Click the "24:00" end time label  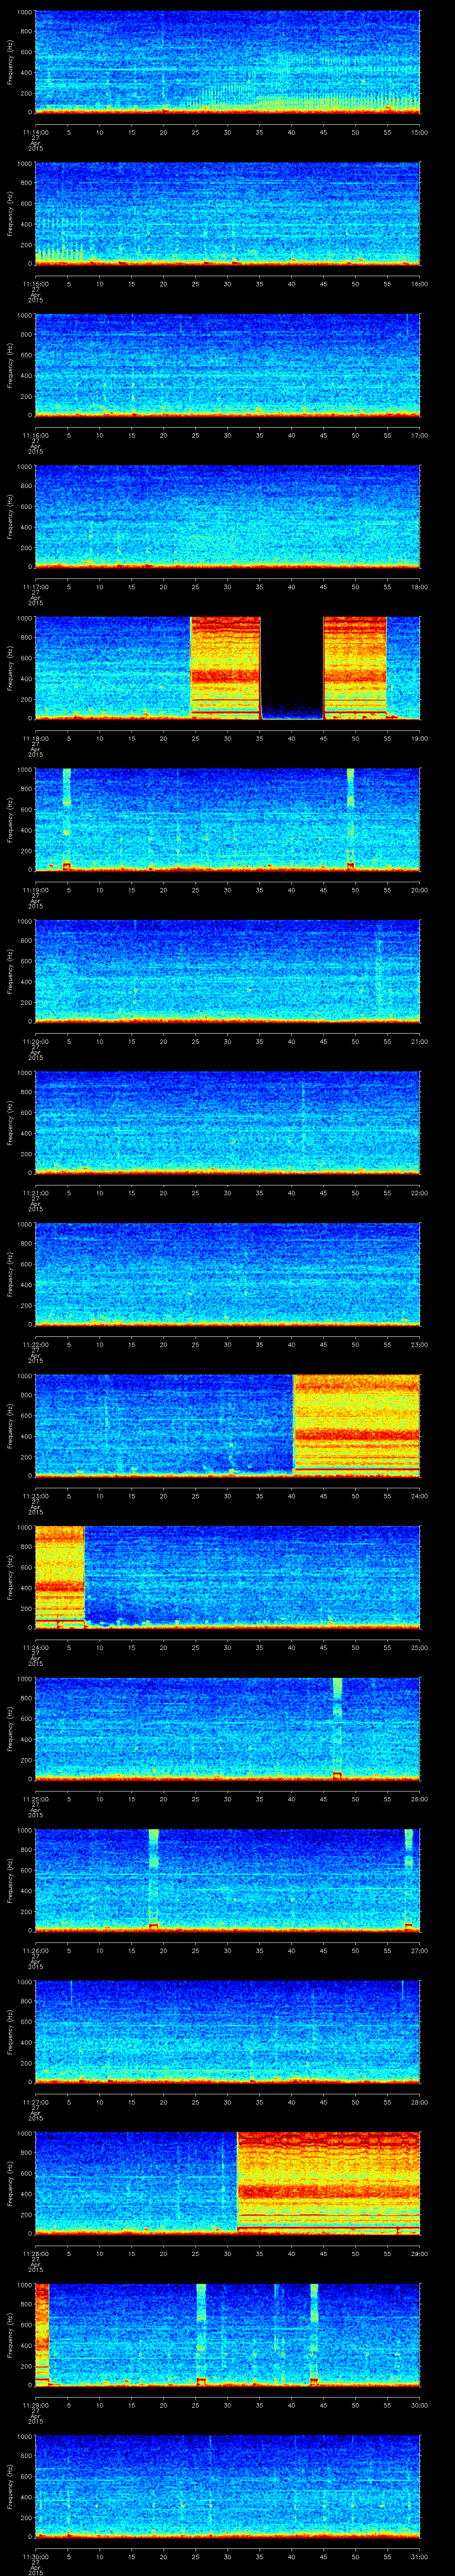tap(420, 1496)
